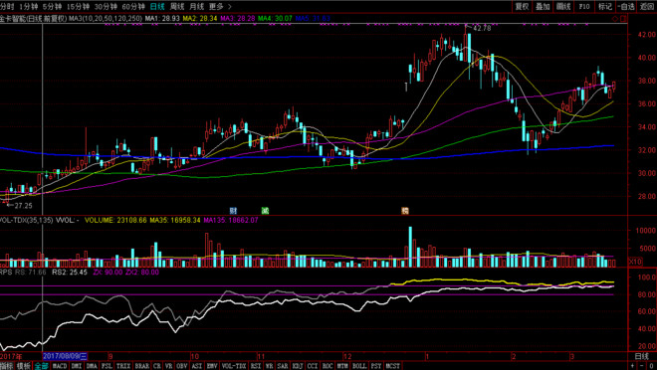Toggle 自选 watchlist membership for this stock
The width and height of the screenshot is (657, 370).
(626, 6)
